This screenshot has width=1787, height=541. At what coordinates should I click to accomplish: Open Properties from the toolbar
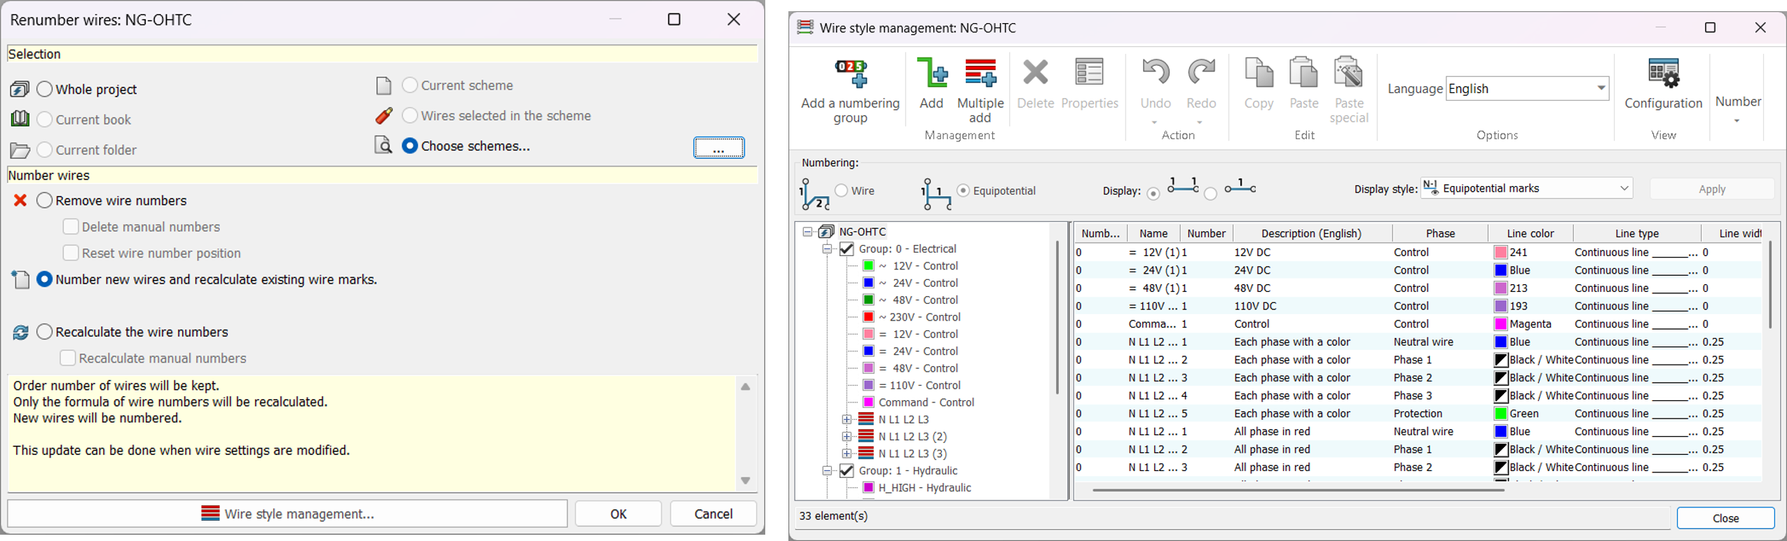1089,73
